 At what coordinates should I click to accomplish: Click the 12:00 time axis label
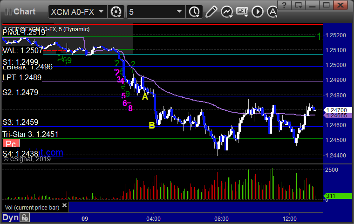pos(290,219)
